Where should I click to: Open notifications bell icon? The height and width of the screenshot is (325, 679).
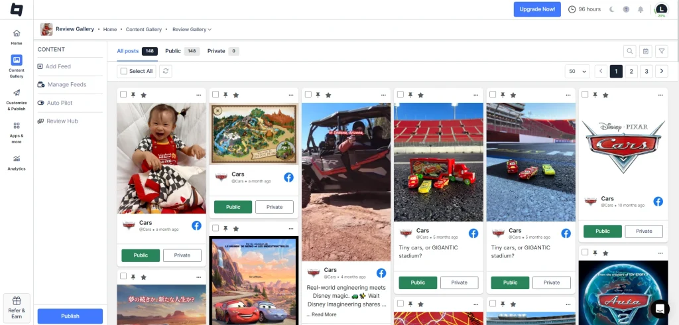641,9
